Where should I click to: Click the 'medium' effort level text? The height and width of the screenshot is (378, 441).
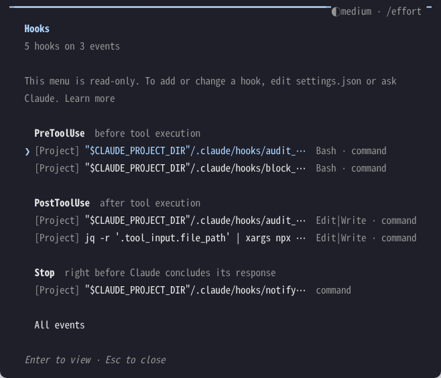[x=356, y=11]
